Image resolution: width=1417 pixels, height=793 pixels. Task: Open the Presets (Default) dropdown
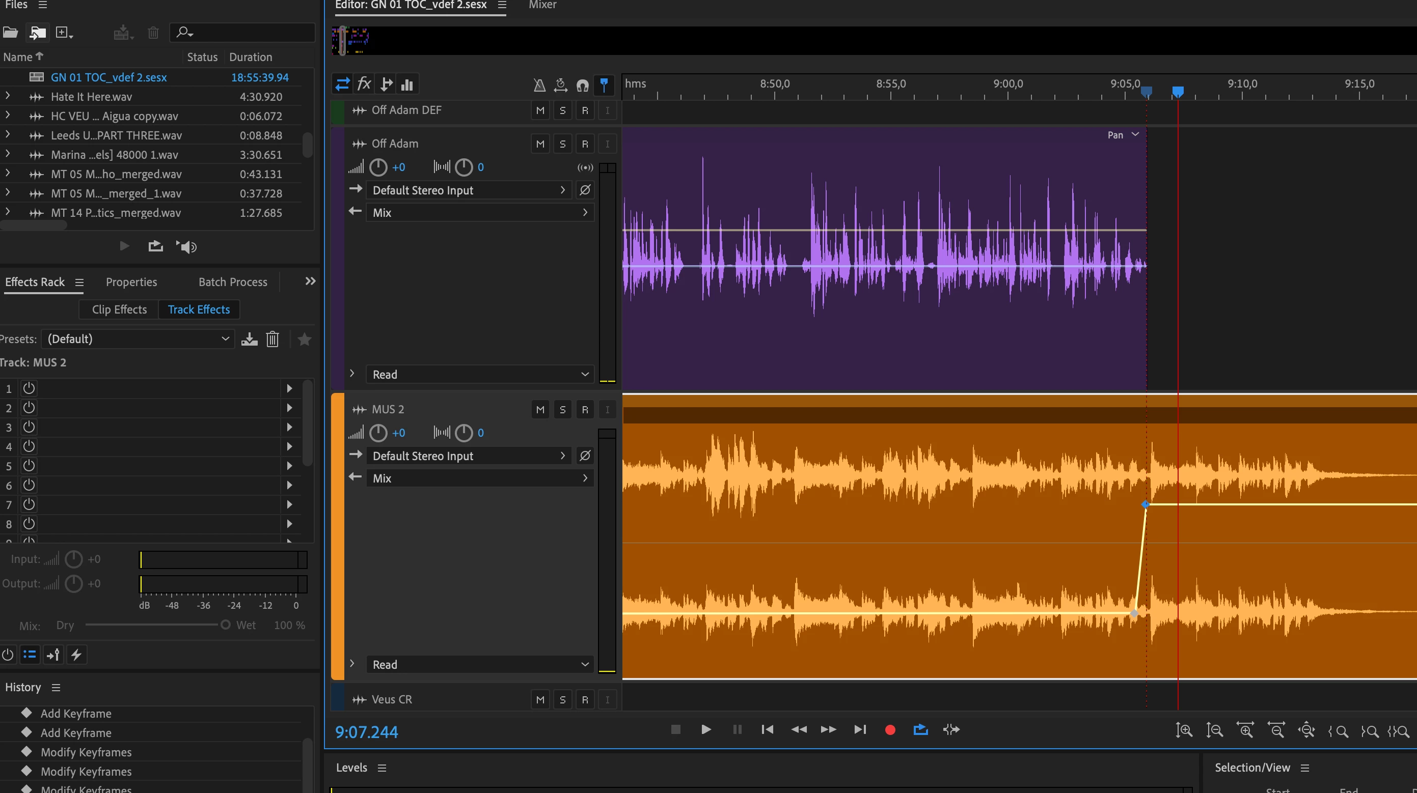pyautogui.click(x=139, y=339)
